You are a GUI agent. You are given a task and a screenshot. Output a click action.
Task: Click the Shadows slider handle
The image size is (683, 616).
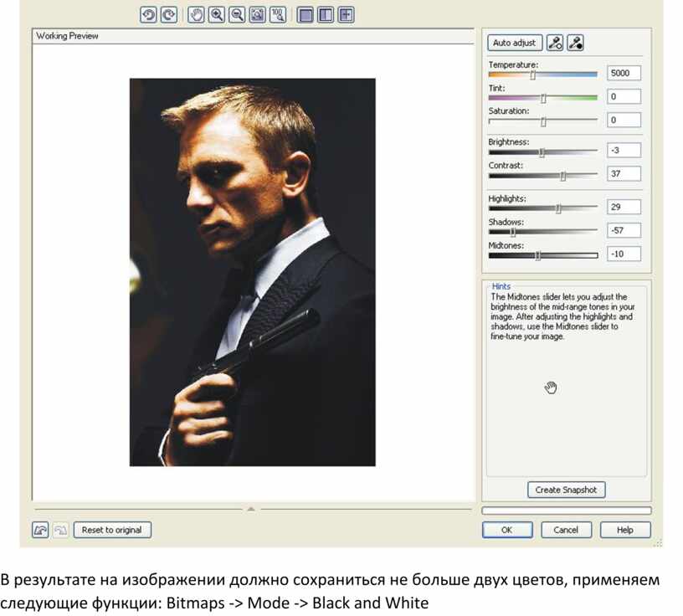point(513,233)
